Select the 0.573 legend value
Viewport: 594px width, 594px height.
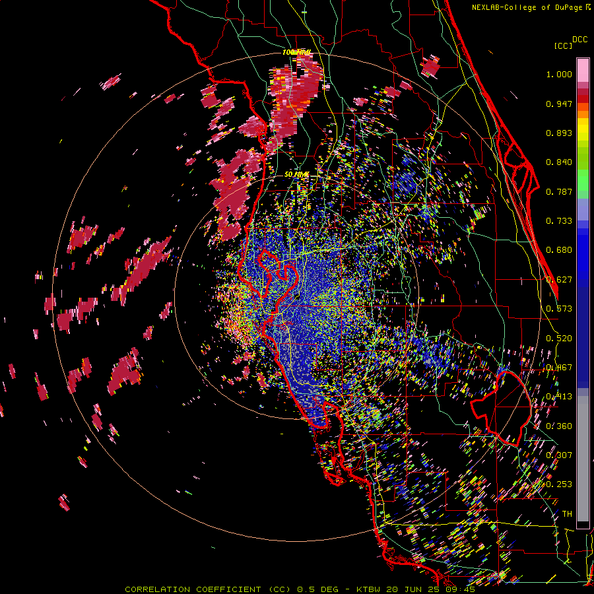[559, 309]
